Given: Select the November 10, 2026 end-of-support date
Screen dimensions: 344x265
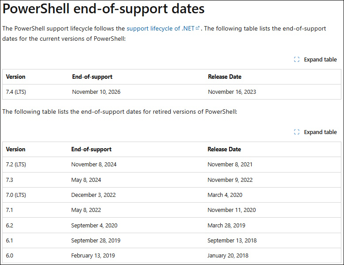Looking at the screenshot, I should (x=96, y=92).
